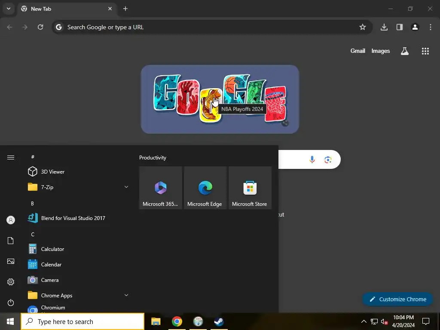Viewport: 440px width, 330px height.
Task: Open the Calendar app
Action: pyautogui.click(x=78, y=264)
